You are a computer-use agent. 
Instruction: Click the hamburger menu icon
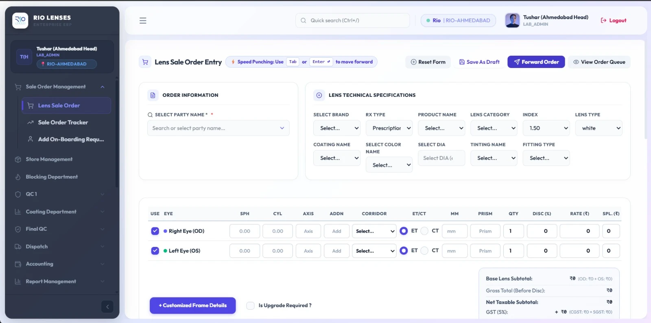point(143,20)
